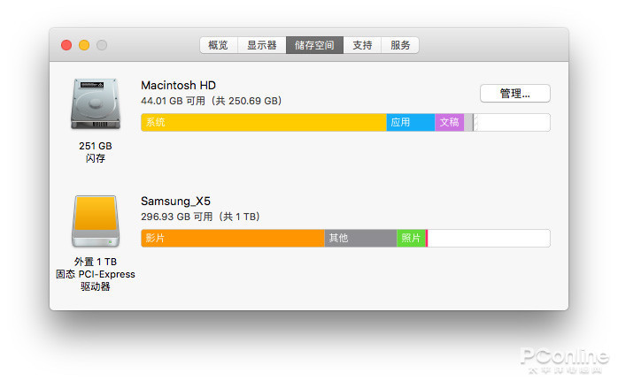Close the window with the red button

tap(66, 45)
